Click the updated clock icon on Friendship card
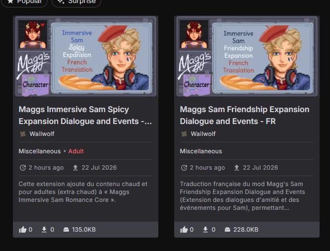Image resolution: width=330 pixels, height=251 pixels. pyautogui.click(x=184, y=168)
